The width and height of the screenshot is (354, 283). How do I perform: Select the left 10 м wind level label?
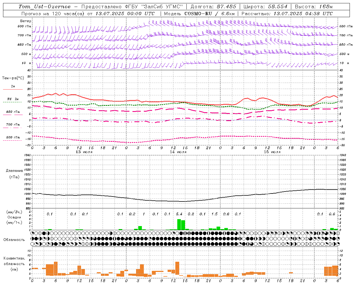(26, 63)
